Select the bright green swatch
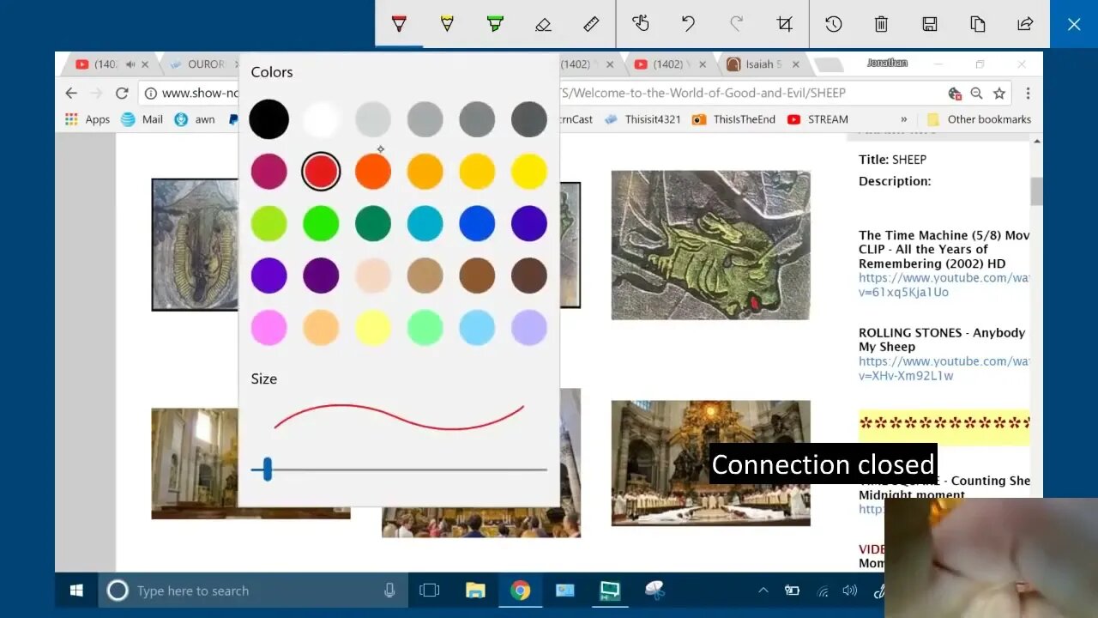Screen dimensions: 1098x618 coord(321,223)
